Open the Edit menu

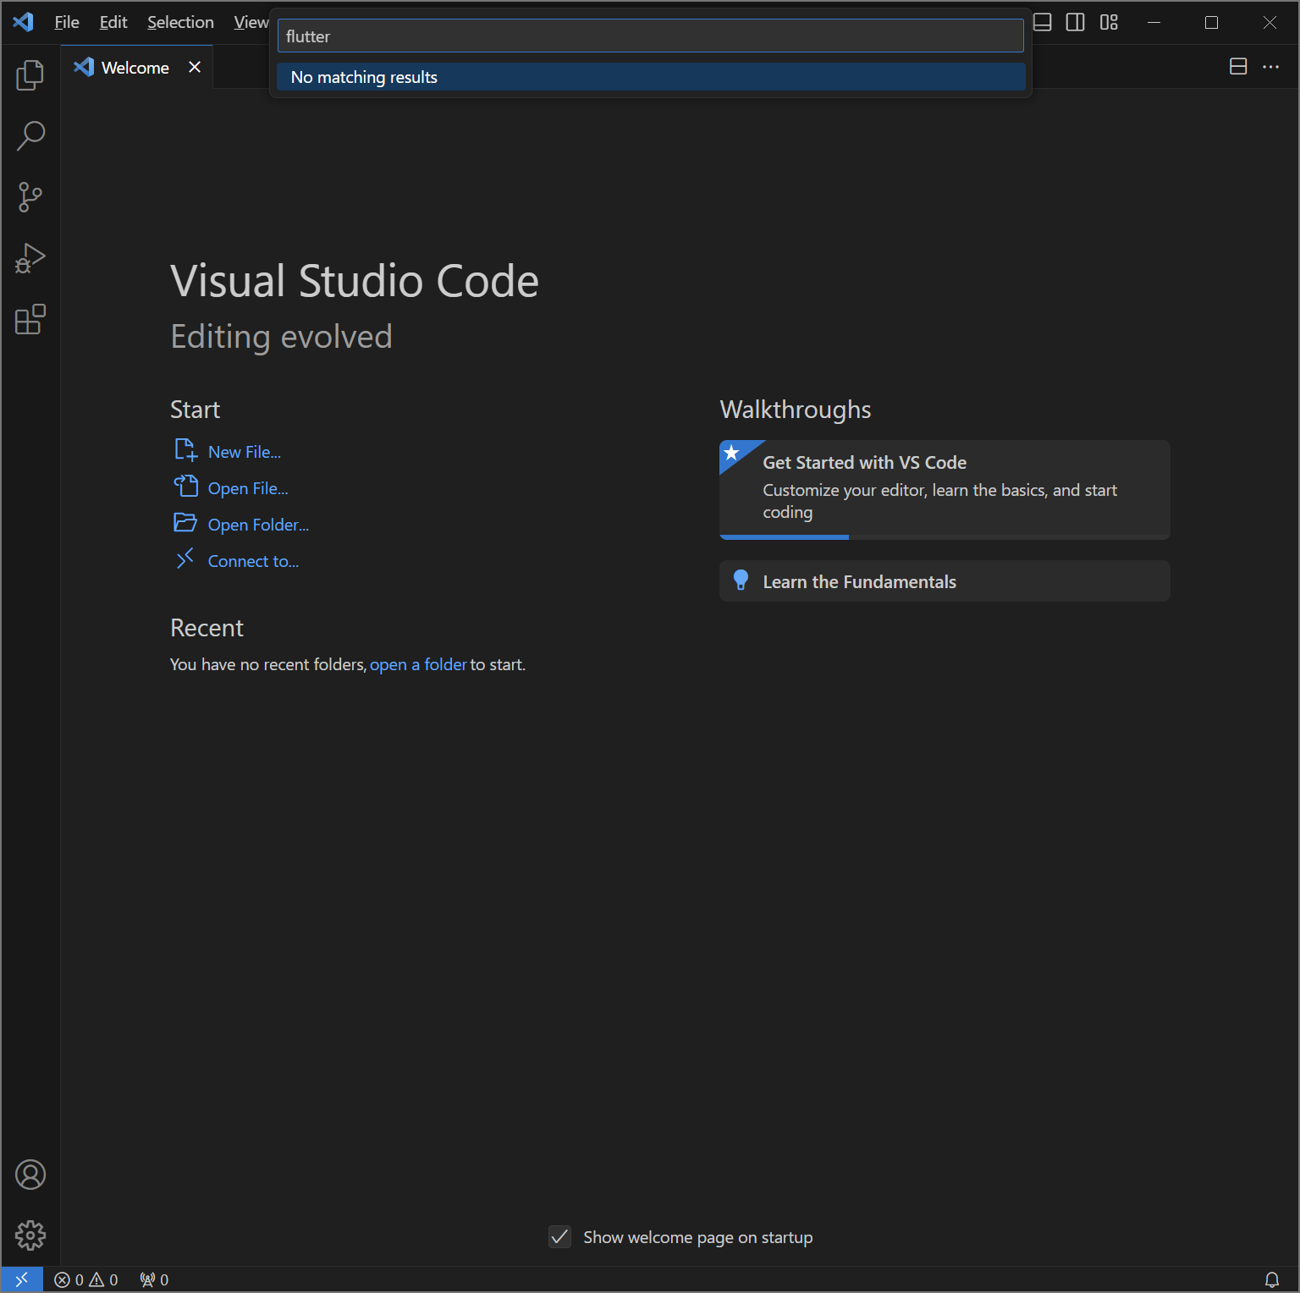click(113, 22)
